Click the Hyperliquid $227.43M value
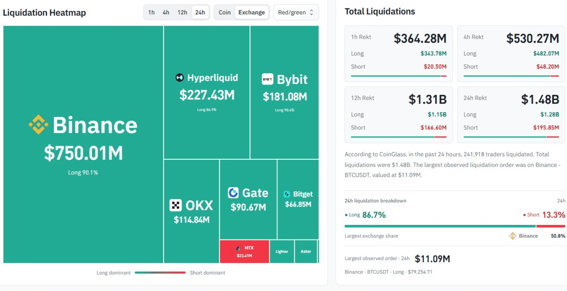567x291 pixels. point(207,95)
